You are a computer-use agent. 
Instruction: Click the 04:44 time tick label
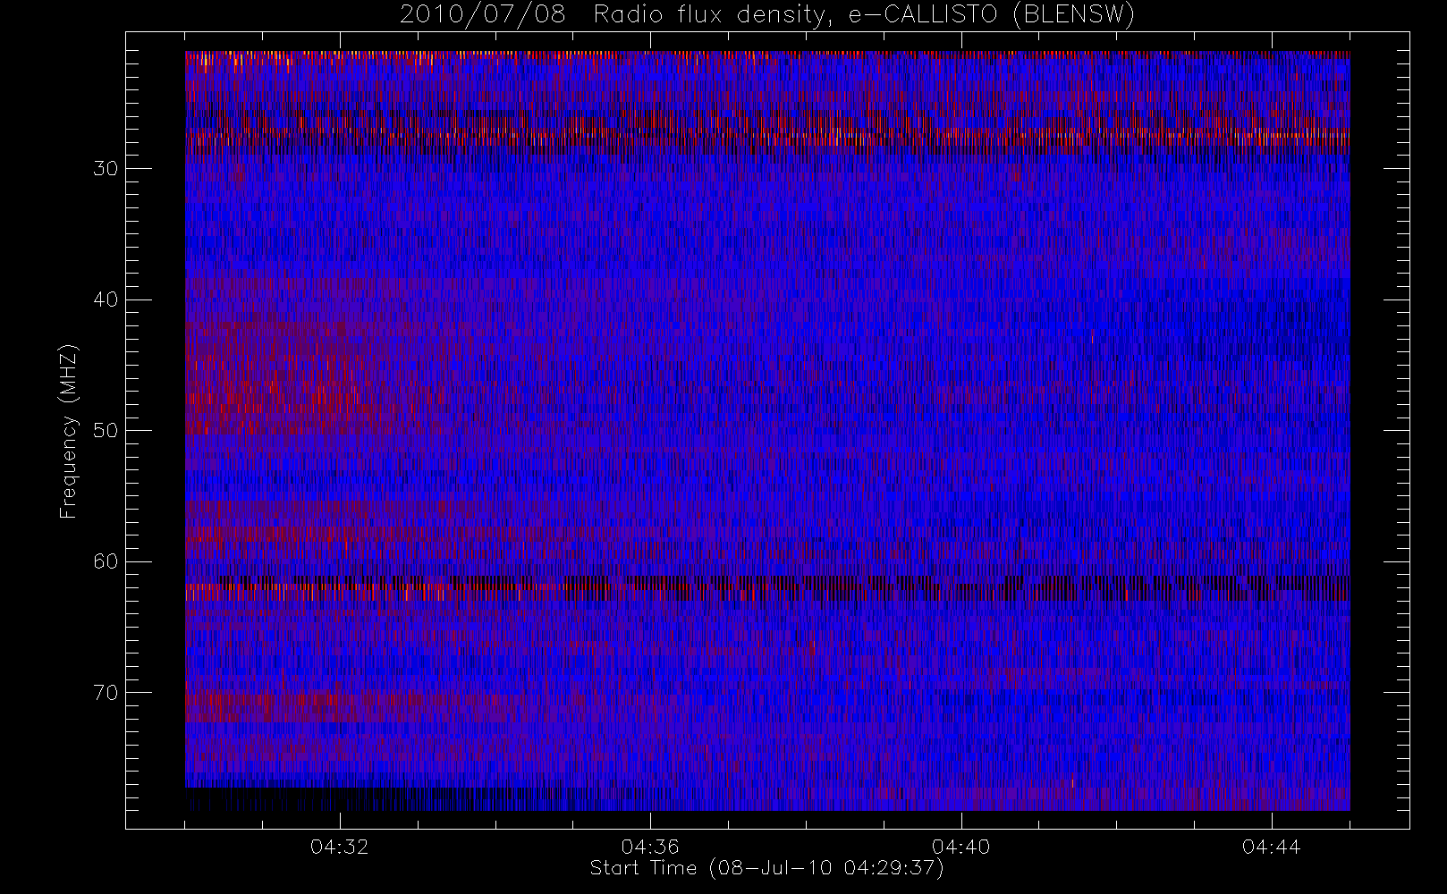pos(1271,847)
